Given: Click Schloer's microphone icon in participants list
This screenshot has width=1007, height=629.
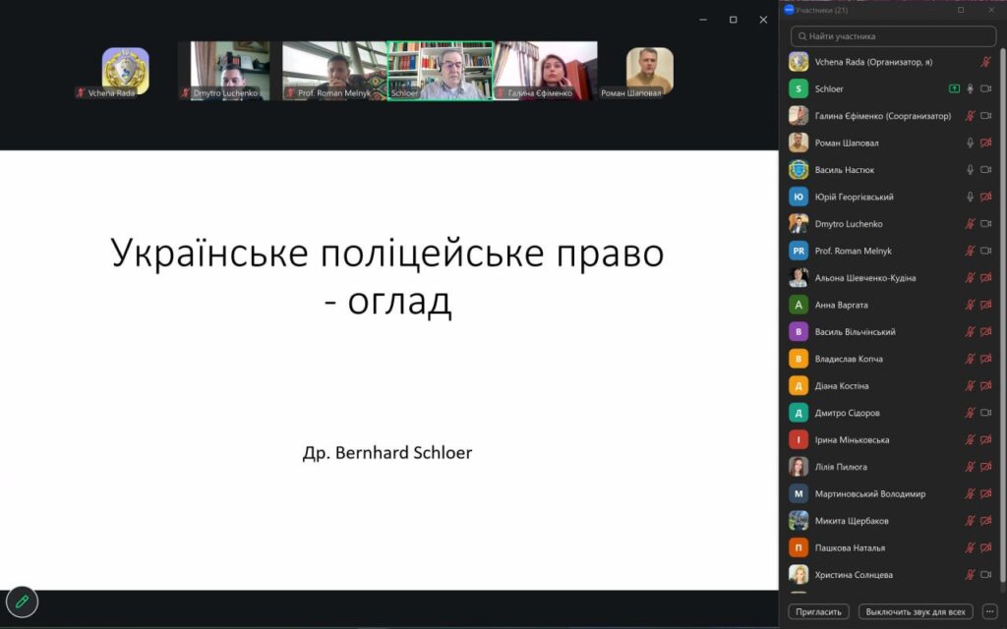Looking at the screenshot, I should point(970,88).
